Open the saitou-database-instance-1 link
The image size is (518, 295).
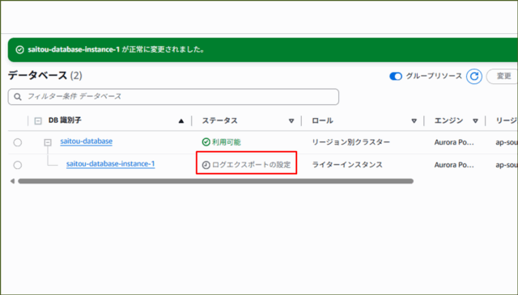coord(110,164)
